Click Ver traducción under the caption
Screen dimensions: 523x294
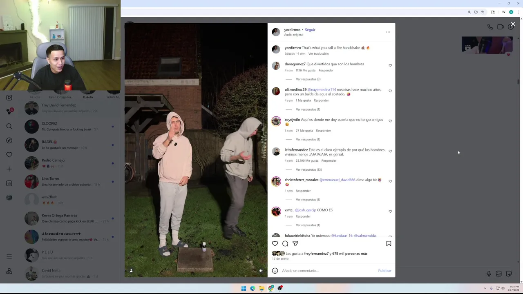(x=318, y=54)
